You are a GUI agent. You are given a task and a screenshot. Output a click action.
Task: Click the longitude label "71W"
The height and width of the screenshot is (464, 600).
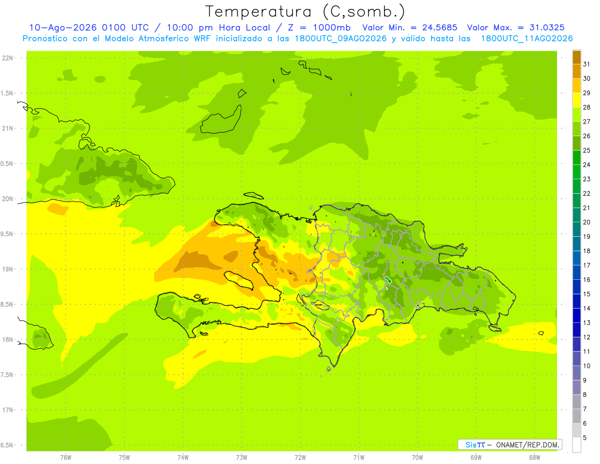tap(358, 457)
